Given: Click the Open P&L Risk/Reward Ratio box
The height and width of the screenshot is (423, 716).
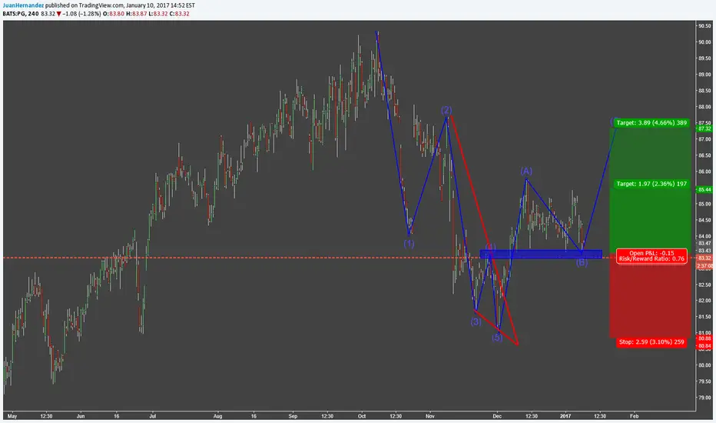Looking at the screenshot, I should 651,256.
